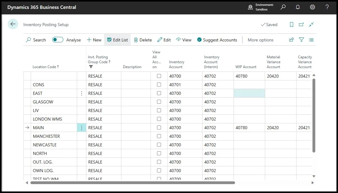Open page in new window
The image size is (338, 193).
(x=301, y=25)
